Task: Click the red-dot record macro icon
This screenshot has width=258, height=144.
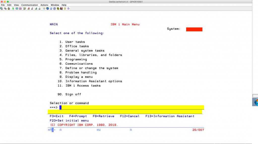Action: [x=28, y=9]
